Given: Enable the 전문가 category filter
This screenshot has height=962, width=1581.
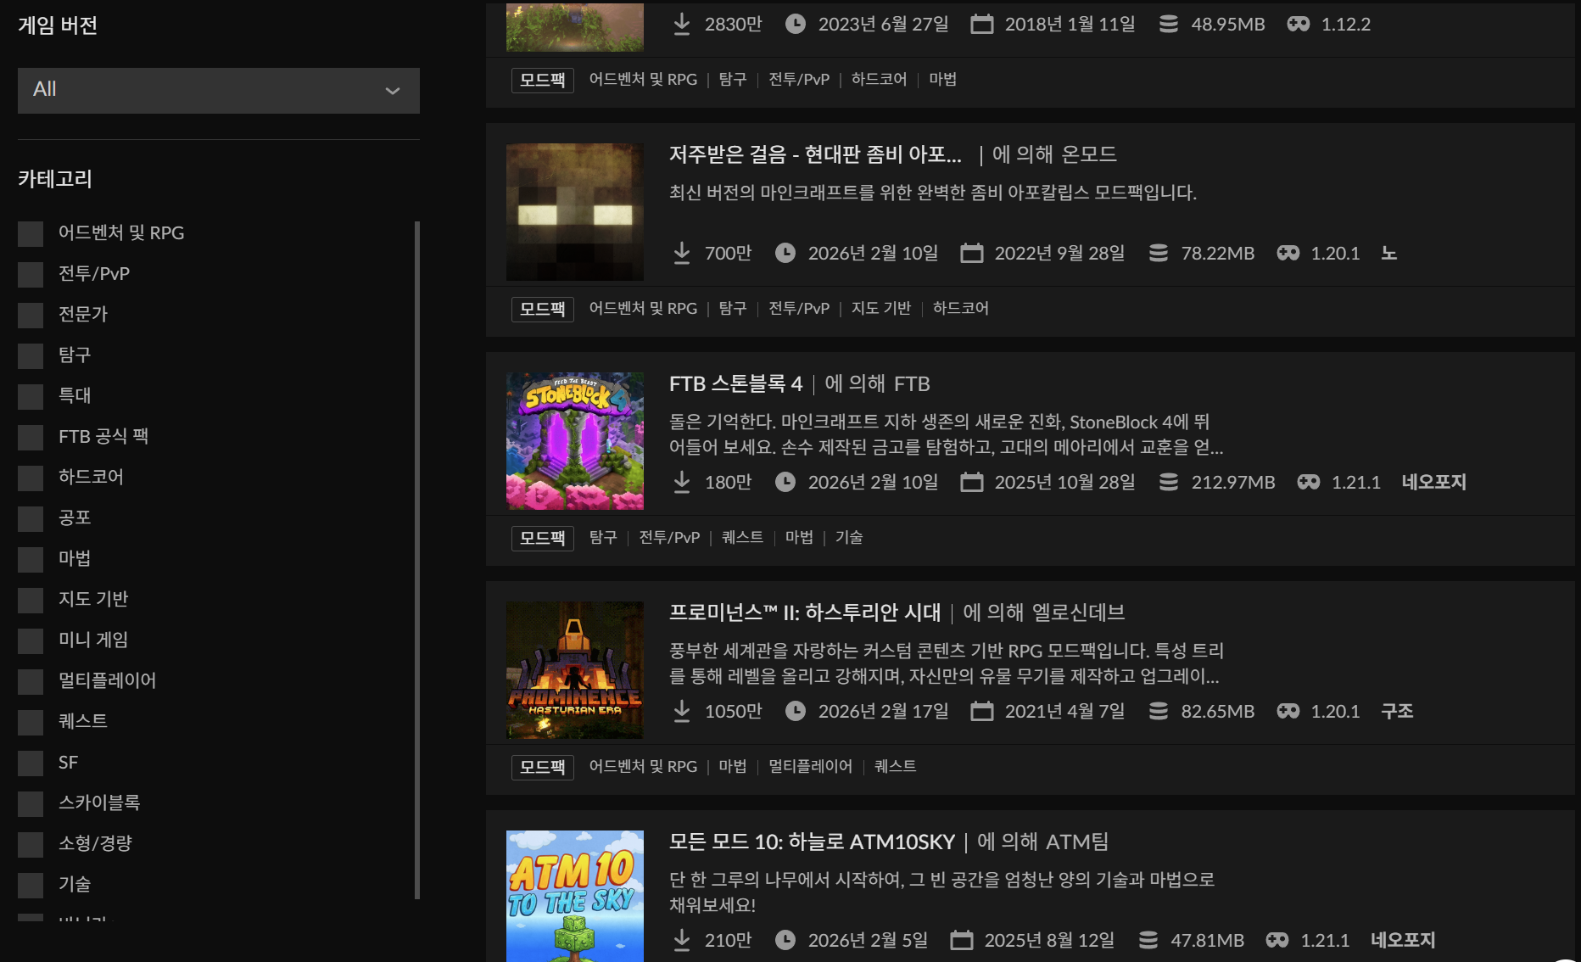Looking at the screenshot, I should click(x=31, y=315).
